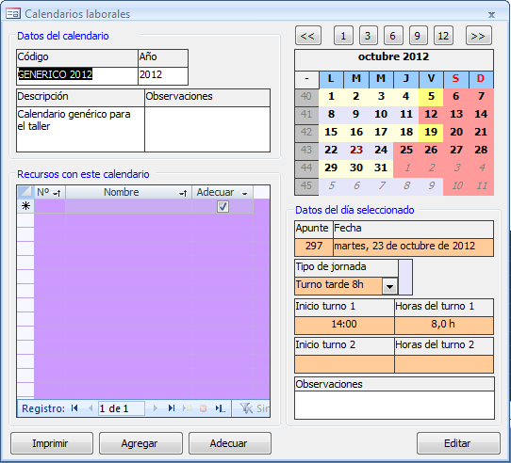Select the new-row asterisk selector
This screenshot has height=463, width=511.
point(25,206)
